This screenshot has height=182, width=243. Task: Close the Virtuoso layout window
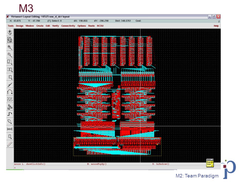[x=218, y=17]
